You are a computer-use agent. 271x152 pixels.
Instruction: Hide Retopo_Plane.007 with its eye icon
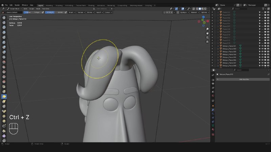tap(262, 63)
